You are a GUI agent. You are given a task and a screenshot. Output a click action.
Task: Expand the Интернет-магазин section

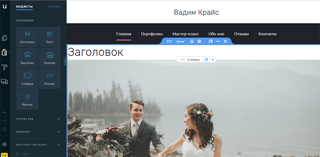(x=38, y=145)
